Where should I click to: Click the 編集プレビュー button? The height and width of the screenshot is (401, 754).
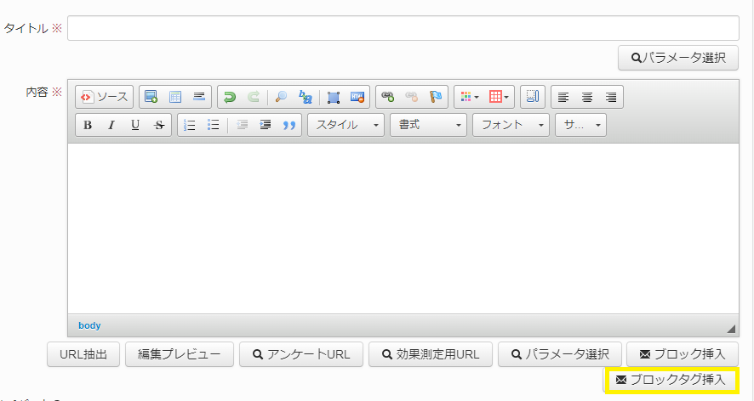tap(180, 354)
